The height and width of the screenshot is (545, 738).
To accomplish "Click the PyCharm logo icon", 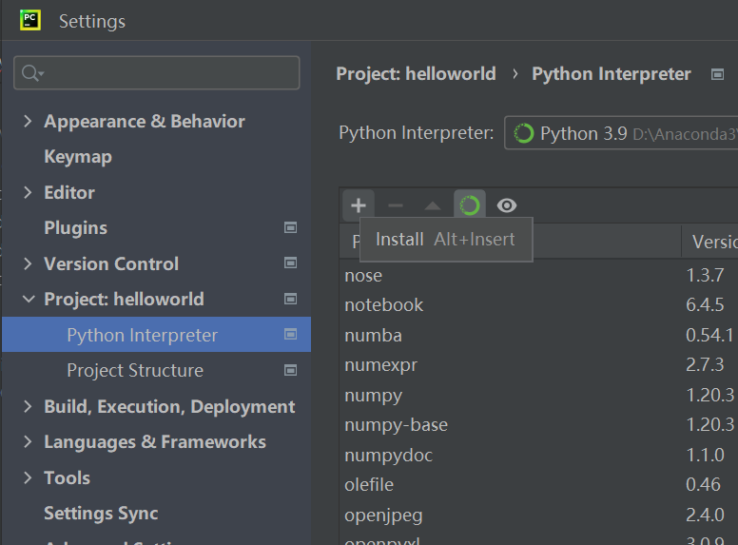I will [x=30, y=20].
